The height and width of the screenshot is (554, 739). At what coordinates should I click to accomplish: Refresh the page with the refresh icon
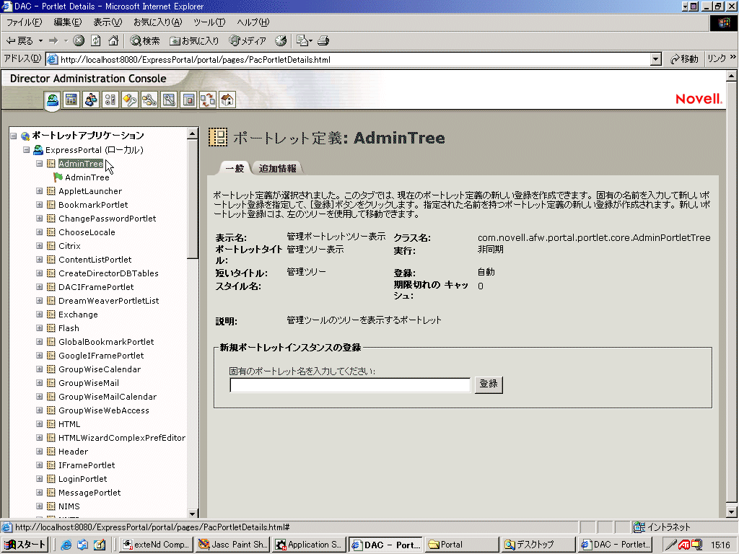click(x=96, y=40)
